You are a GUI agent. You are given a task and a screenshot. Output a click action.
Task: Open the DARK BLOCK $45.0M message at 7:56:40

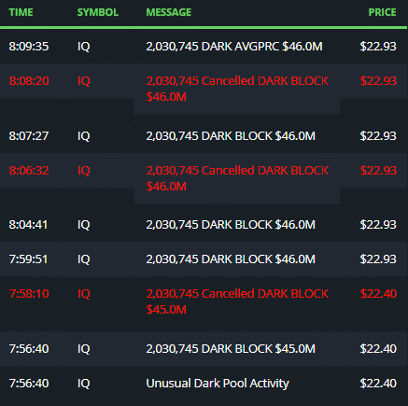[231, 349]
